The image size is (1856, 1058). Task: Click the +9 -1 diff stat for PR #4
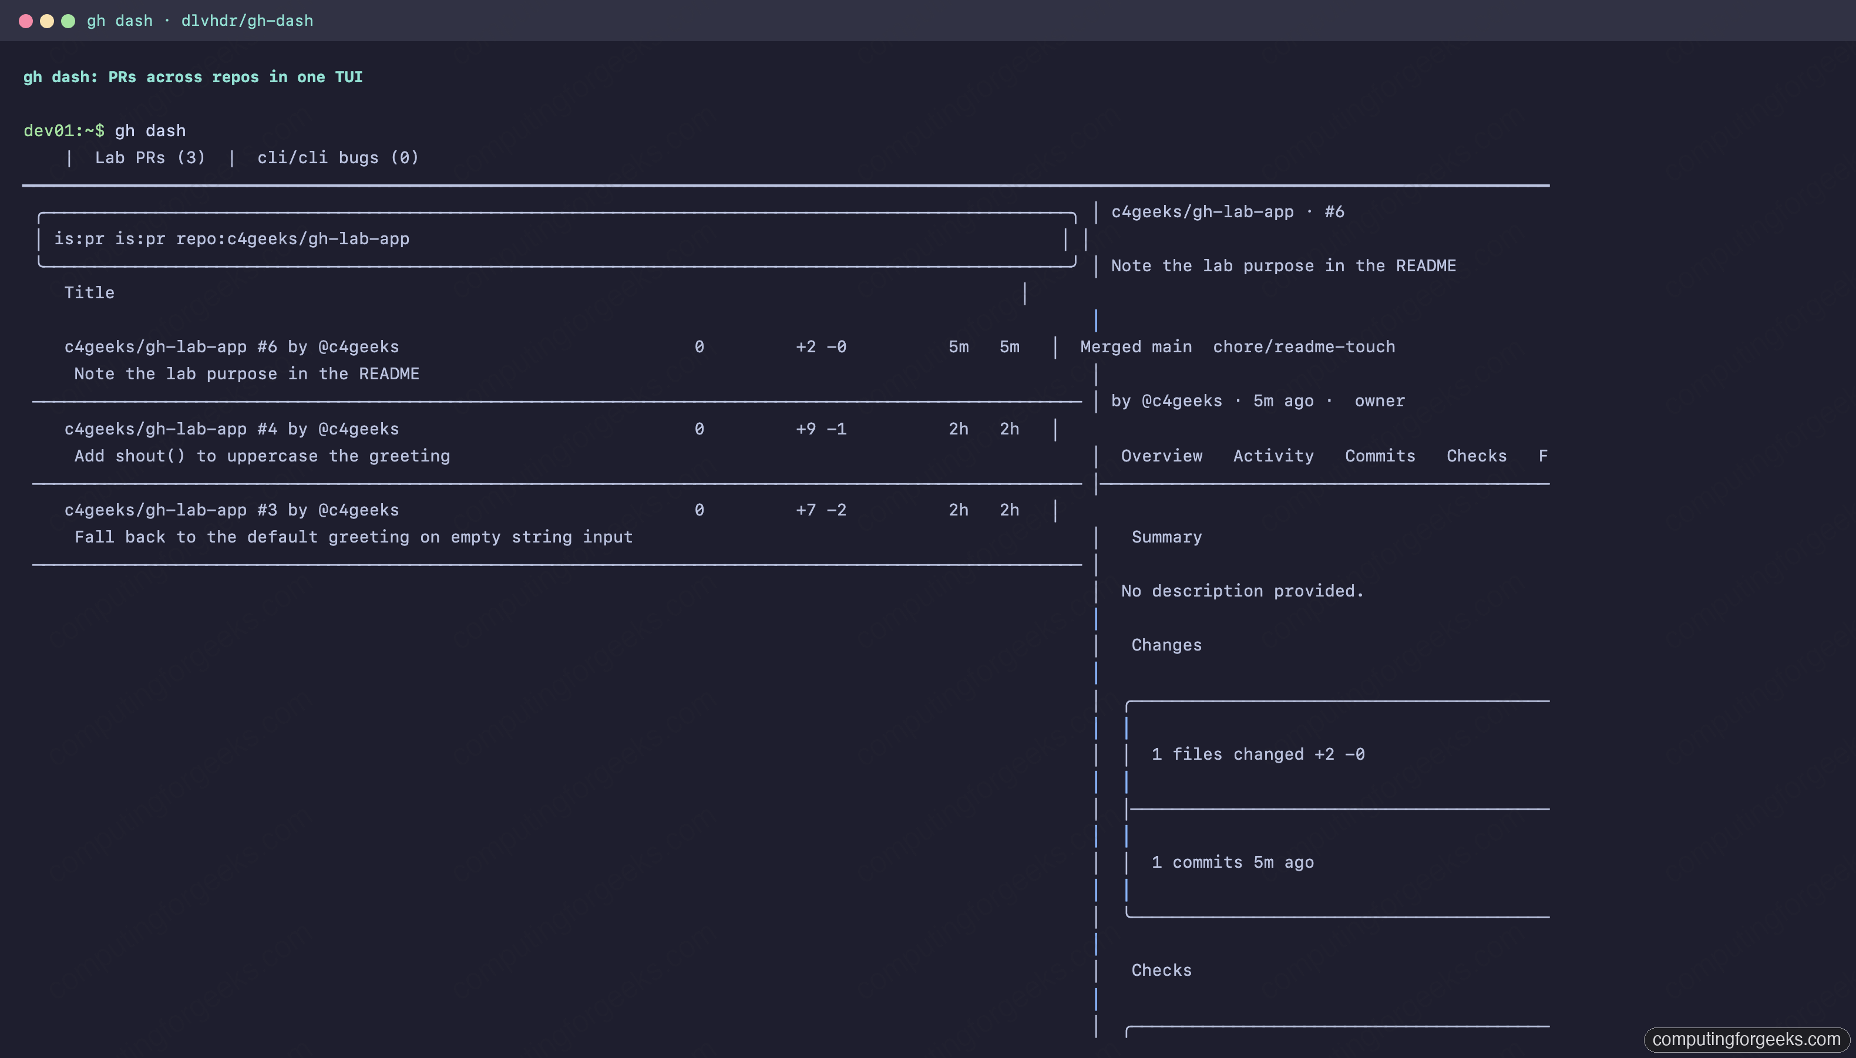821,429
